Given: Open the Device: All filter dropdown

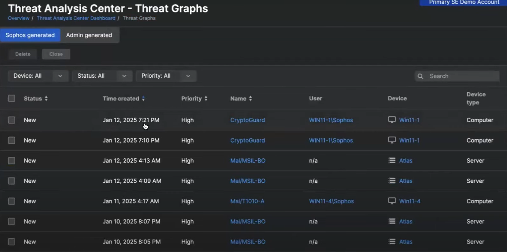Looking at the screenshot, I should point(38,76).
